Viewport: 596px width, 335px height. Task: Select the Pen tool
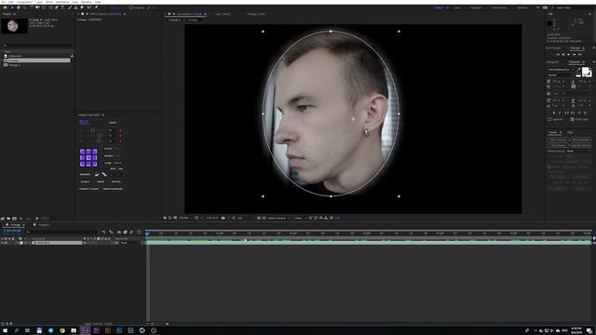[x=57, y=7]
